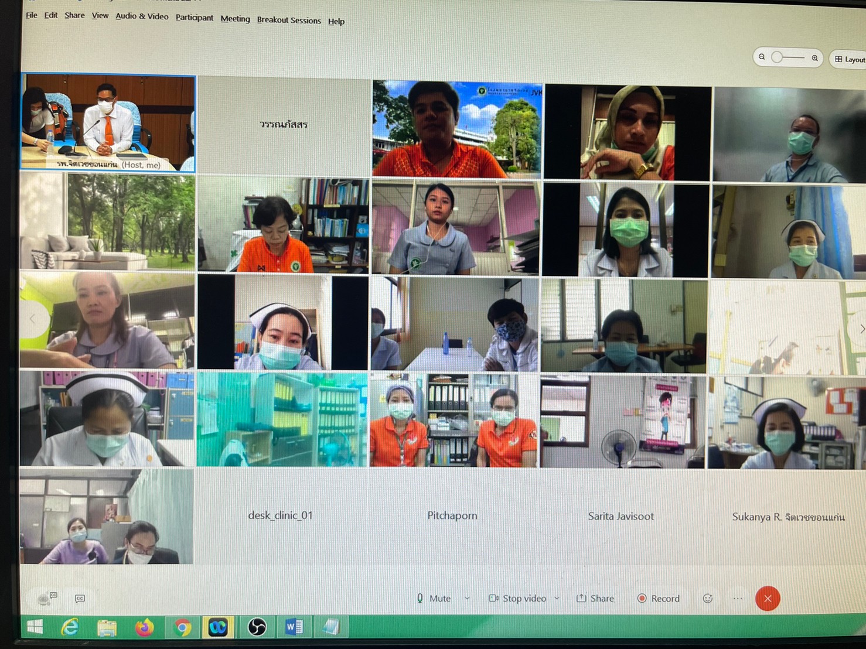Launch Google Chrome from the taskbar
This screenshot has height=649, width=866.
(x=182, y=627)
